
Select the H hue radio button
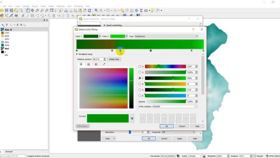coord(140,66)
